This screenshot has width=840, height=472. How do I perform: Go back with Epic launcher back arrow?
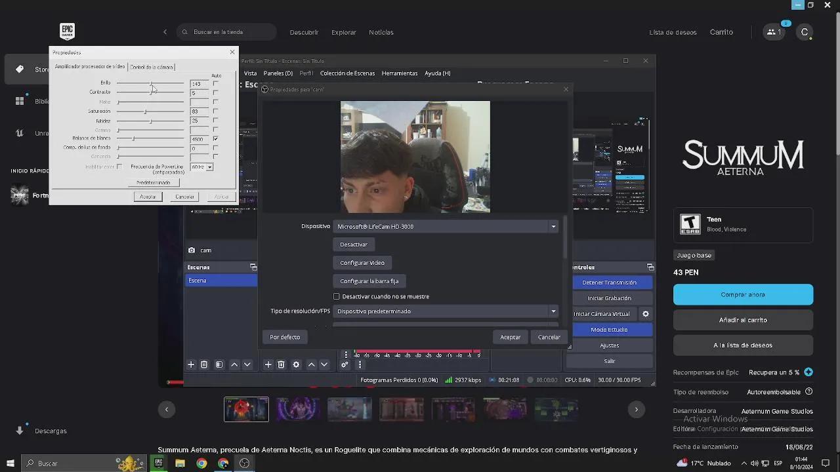(165, 31)
